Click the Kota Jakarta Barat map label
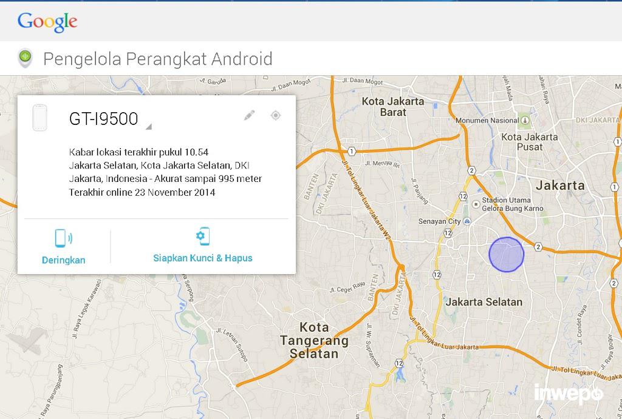The image size is (622, 419). (x=393, y=107)
